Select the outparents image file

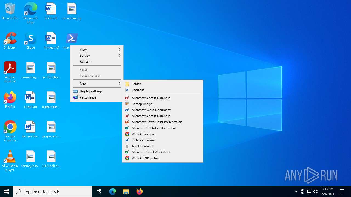tap(51, 100)
